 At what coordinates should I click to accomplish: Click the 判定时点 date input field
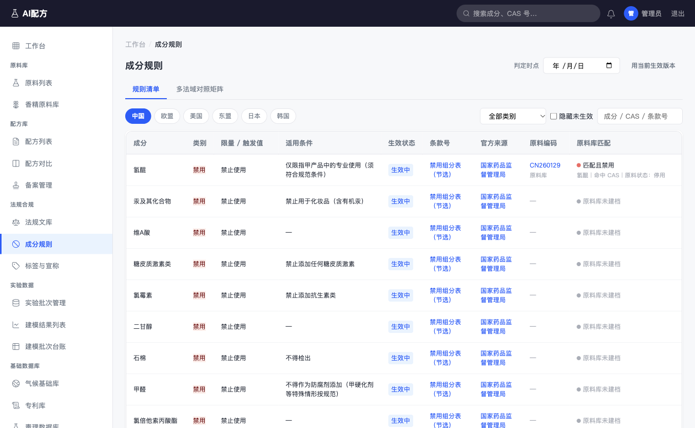pos(582,66)
